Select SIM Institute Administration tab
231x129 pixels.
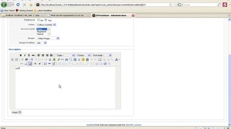(113, 15)
